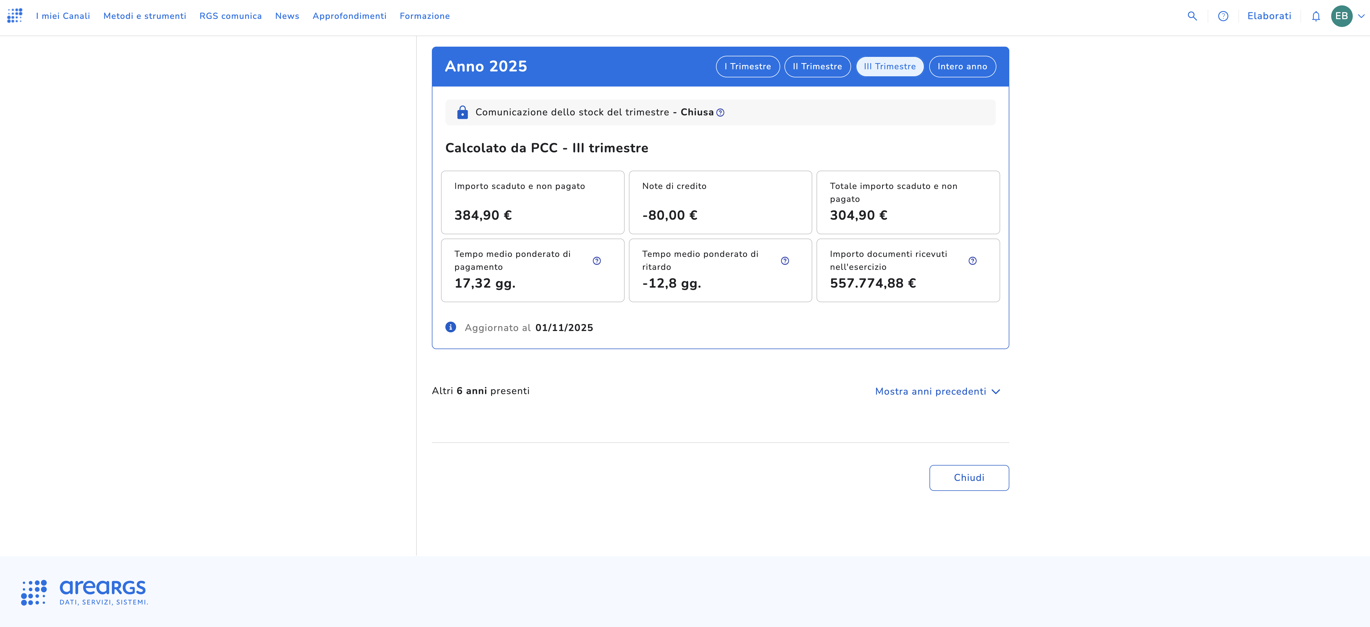Switch to the Intero anno tab

[962, 67]
